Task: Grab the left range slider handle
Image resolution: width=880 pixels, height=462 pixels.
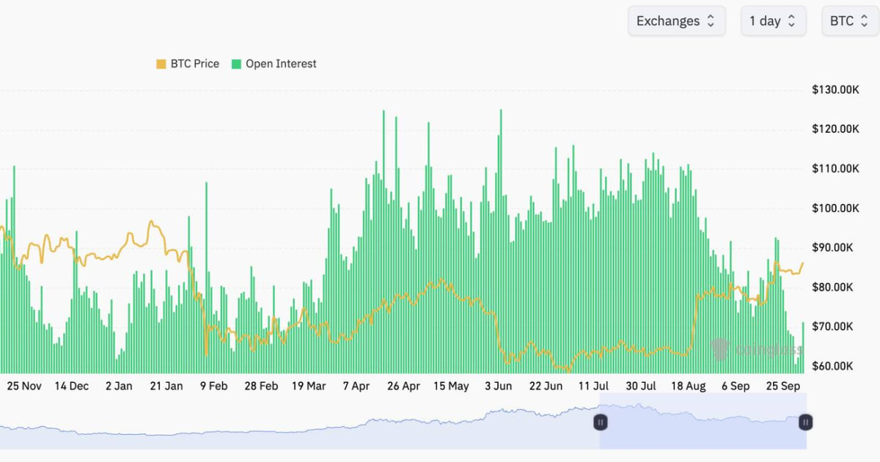Action: pyautogui.click(x=600, y=422)
